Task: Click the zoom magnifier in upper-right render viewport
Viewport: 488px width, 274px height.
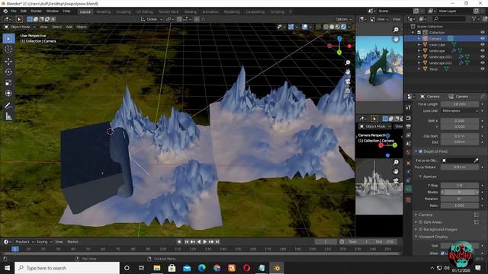Action: click(396, 30)
